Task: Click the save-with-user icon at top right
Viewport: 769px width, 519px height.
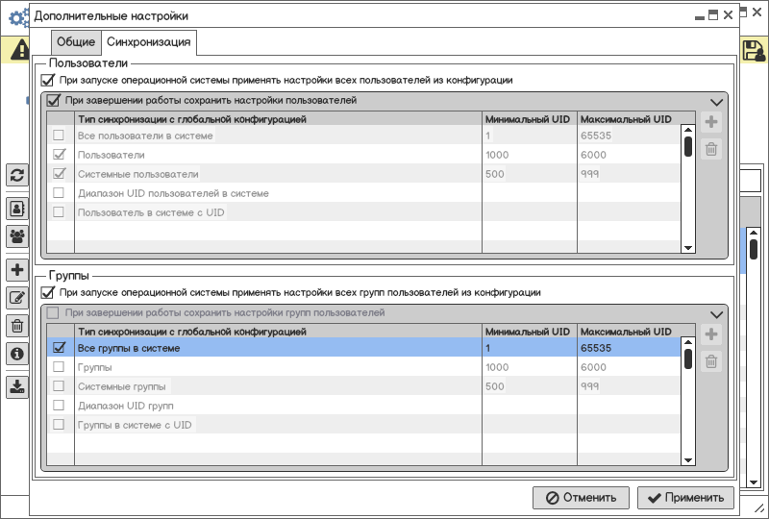Action: 753,50
